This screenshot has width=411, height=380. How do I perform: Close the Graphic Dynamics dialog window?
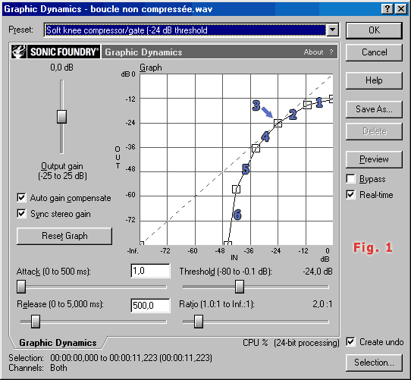pyautogui.click(x=401, y=9)
